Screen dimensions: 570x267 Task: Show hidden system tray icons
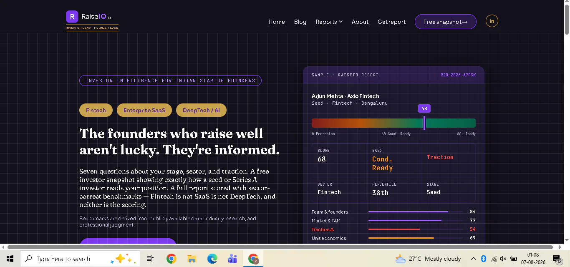[x=474, y=259]
